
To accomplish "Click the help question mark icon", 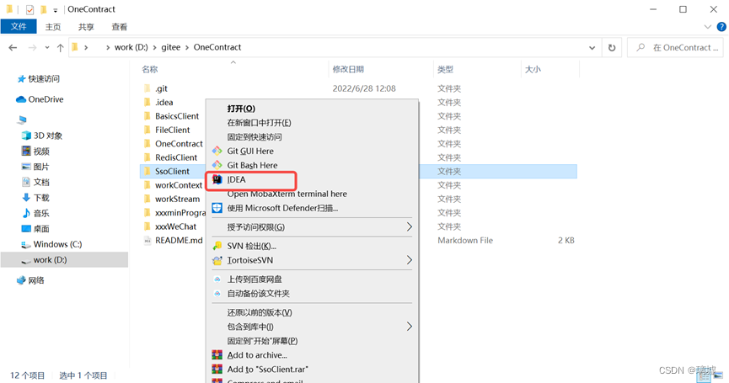I will pos(721,27).
